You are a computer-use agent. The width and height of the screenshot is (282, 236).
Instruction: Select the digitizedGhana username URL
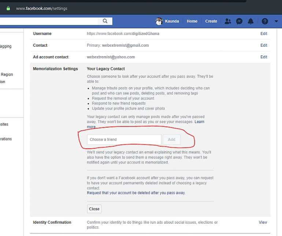tap(123, 33)
